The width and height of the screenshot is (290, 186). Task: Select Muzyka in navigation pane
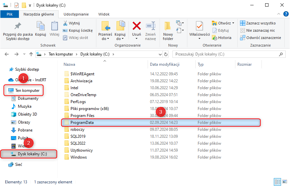click(21, 106)
